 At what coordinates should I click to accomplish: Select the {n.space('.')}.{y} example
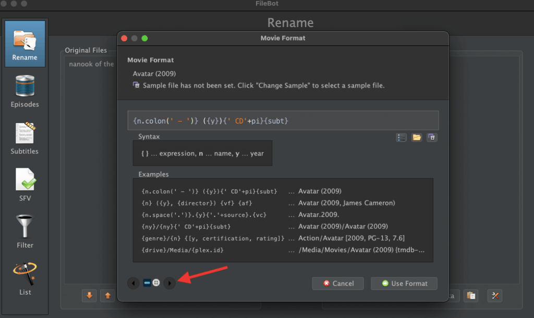pos(204,215)
